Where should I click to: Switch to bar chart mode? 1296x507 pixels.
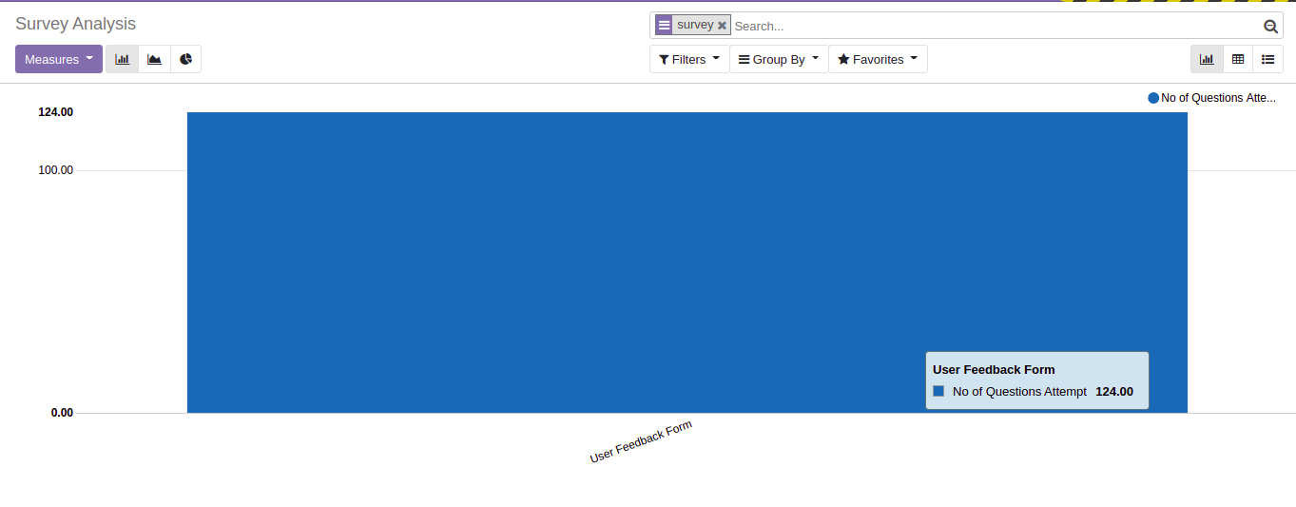pyautogui.click(x=122, y=59)
